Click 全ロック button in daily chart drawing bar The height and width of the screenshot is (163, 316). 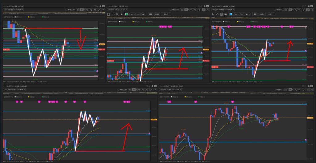coord(166,14)
